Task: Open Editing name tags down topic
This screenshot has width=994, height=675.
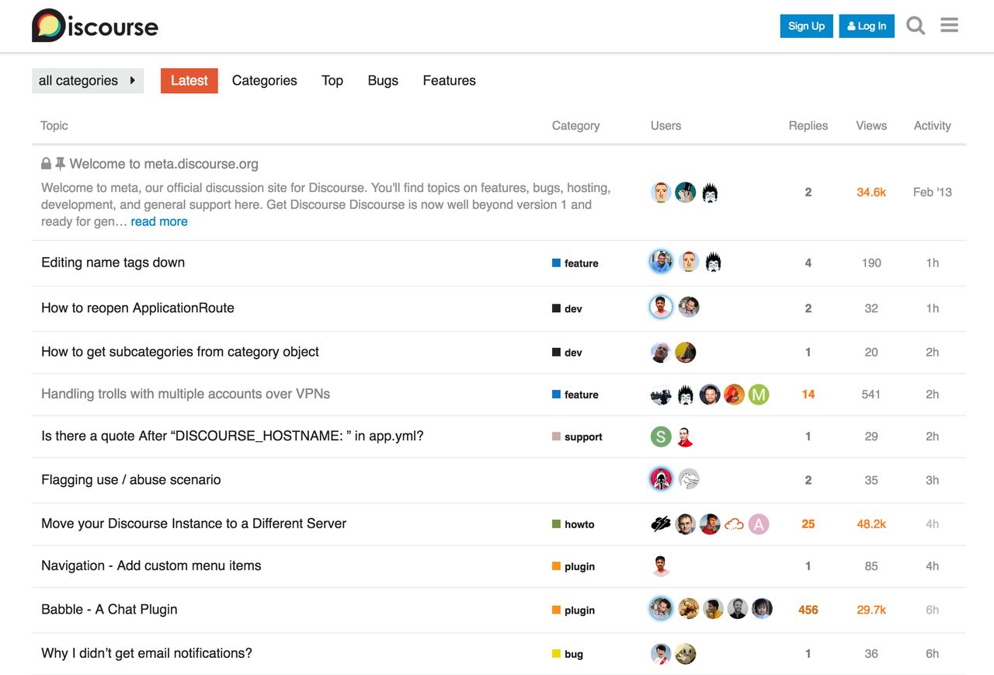Action: [113, 263]
